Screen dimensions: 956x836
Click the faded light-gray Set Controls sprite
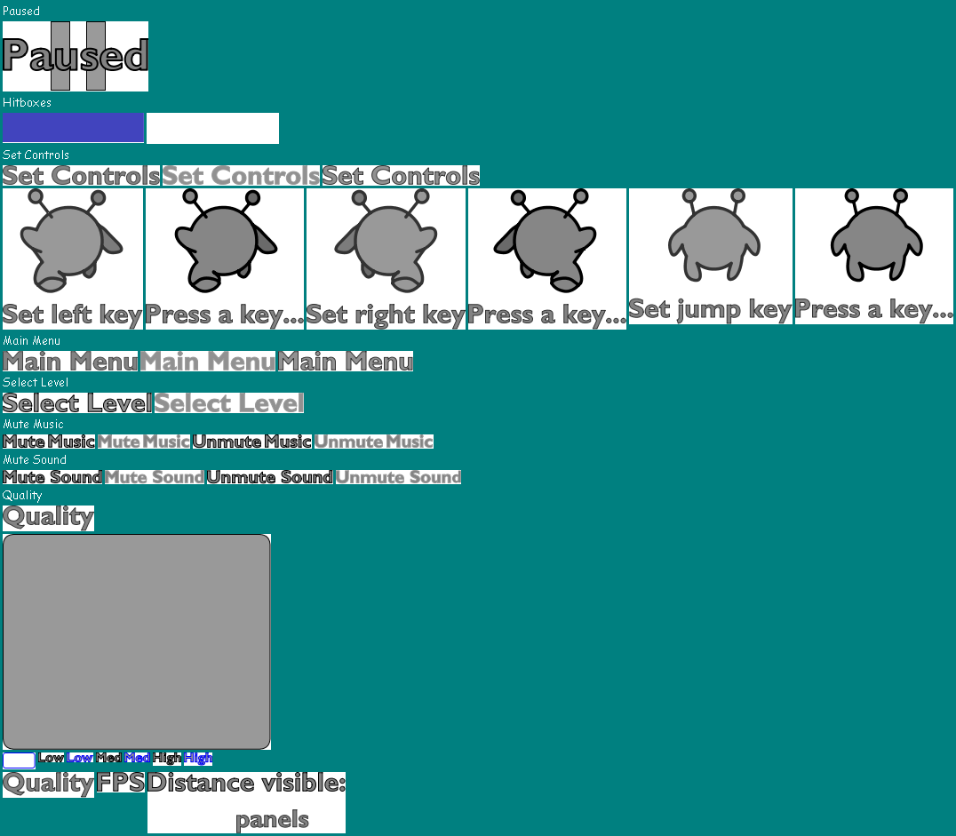(x=241, y=176)
